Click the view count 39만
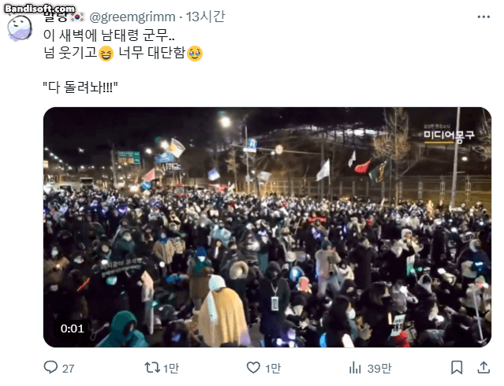This screenshot has height=386, width=504. click(379, 368)
